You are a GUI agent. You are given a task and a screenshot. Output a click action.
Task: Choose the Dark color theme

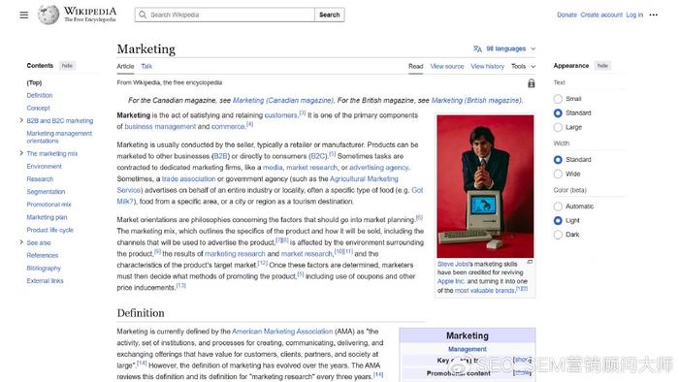coord(558,235)
